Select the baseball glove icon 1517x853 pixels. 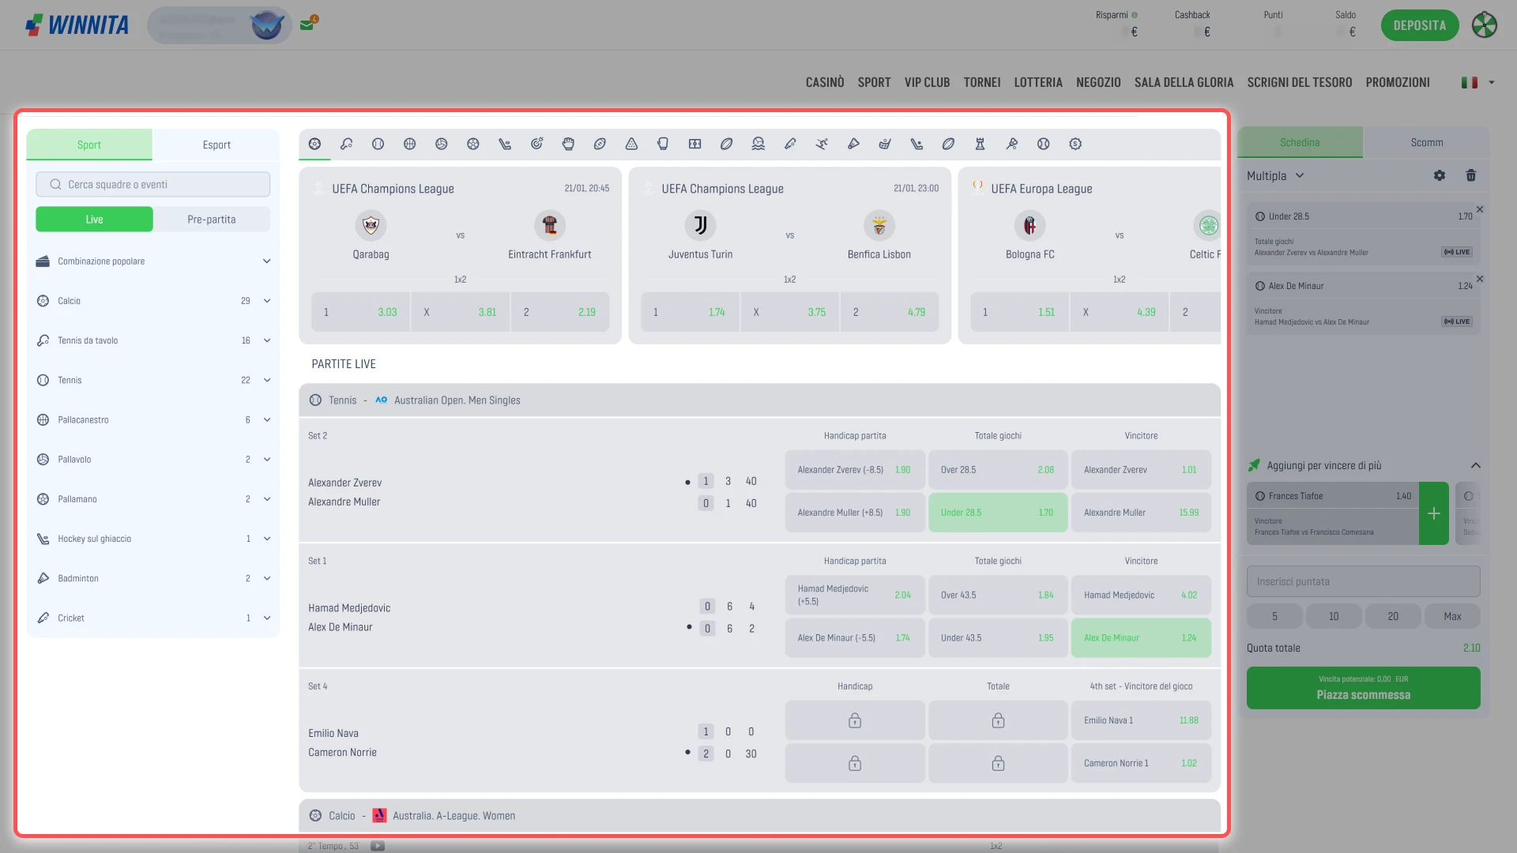(568, 144)
